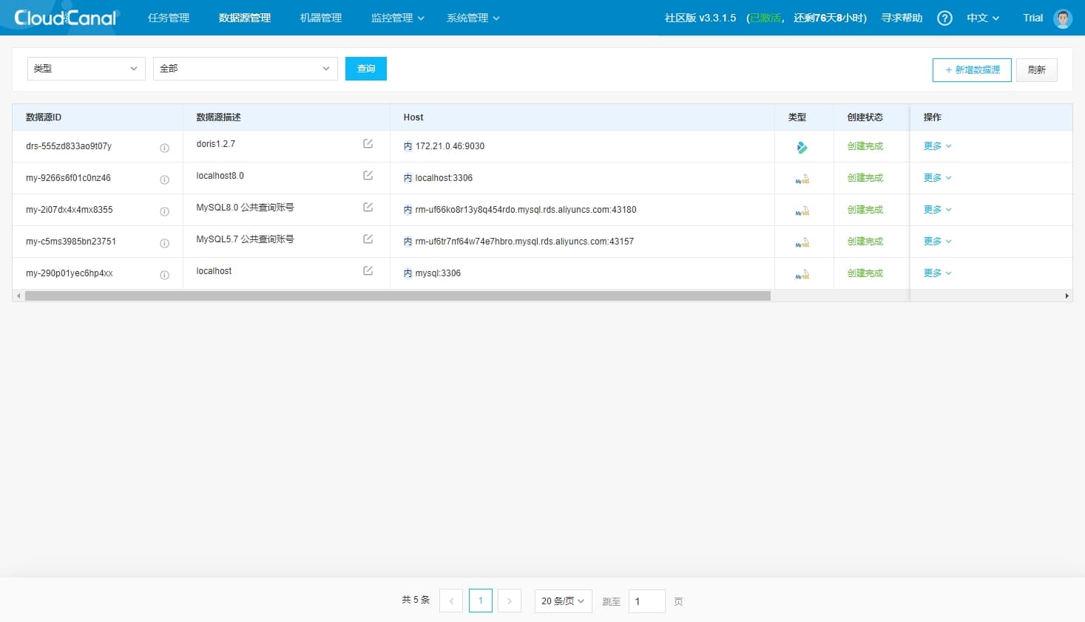Image resolution: width=1085 pixels, height=622 pixels.
Task: Click 寻求帮助 link
Action: pos(902,18)
